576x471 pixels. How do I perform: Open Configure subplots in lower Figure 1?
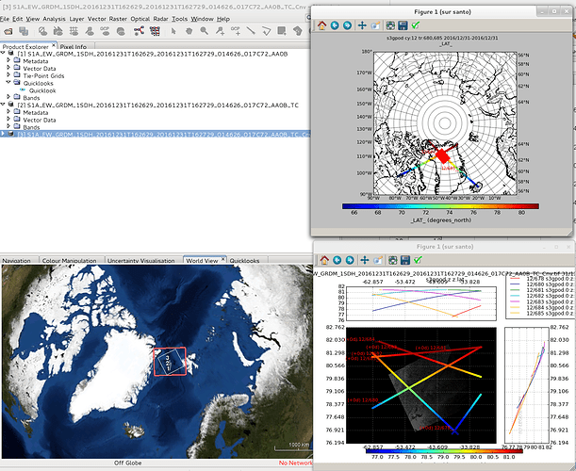click(393, 260)
